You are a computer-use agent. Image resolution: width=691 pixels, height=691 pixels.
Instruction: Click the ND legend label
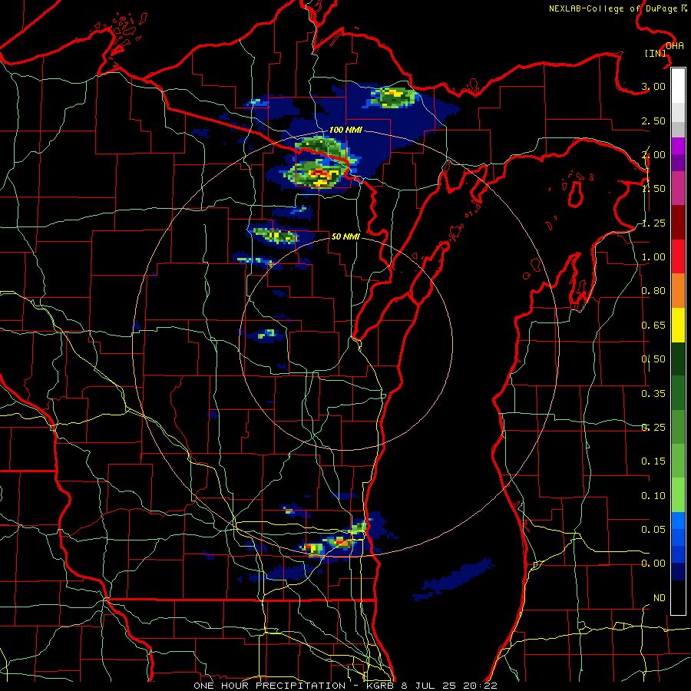click(660, 598)
